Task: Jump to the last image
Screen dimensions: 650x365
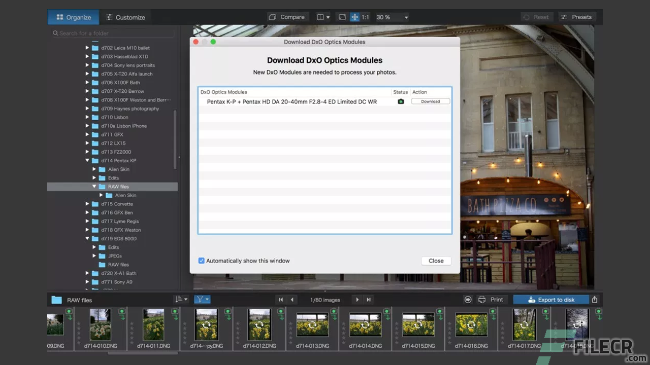Action: tap(369, 300)
